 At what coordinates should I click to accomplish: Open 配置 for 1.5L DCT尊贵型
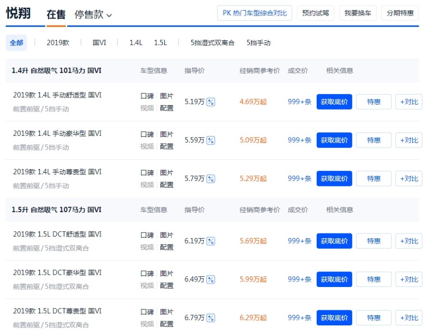166,324
